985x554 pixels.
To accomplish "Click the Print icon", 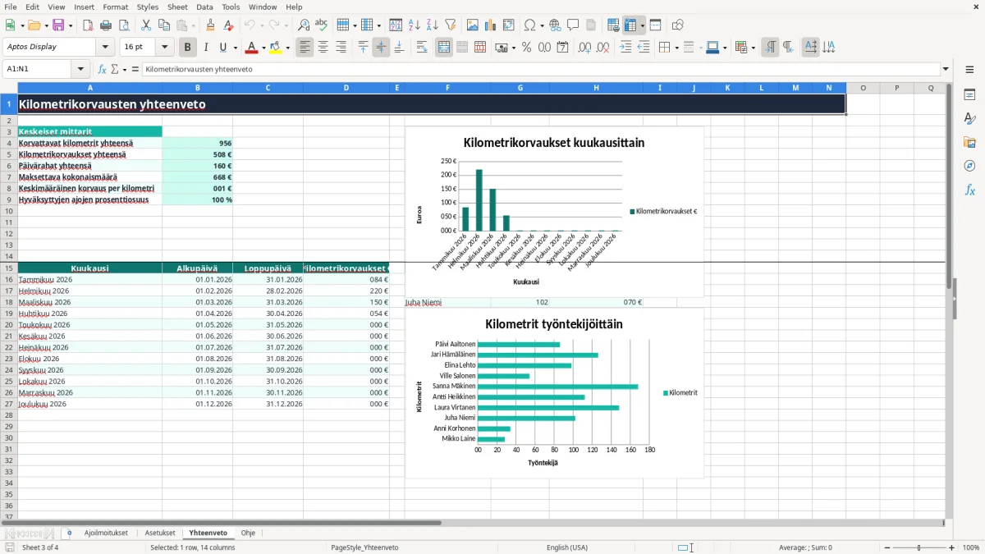I will click(106, 25).
